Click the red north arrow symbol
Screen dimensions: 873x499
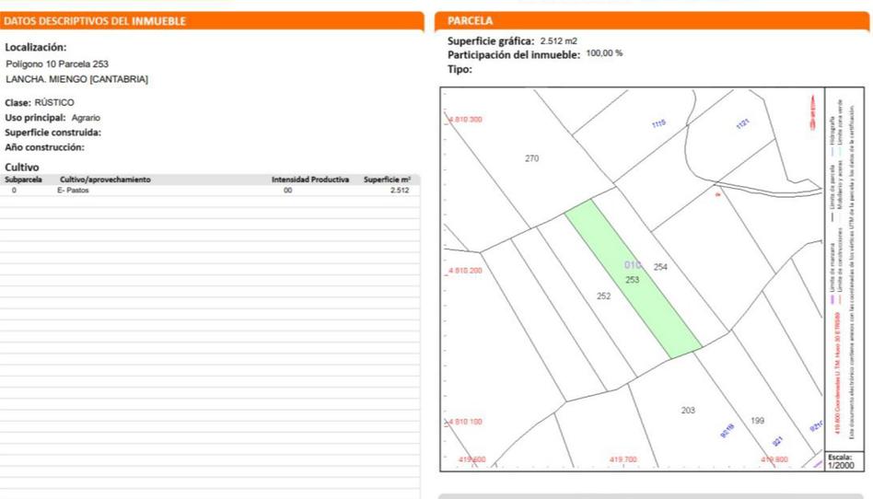[x=813, y=112]
